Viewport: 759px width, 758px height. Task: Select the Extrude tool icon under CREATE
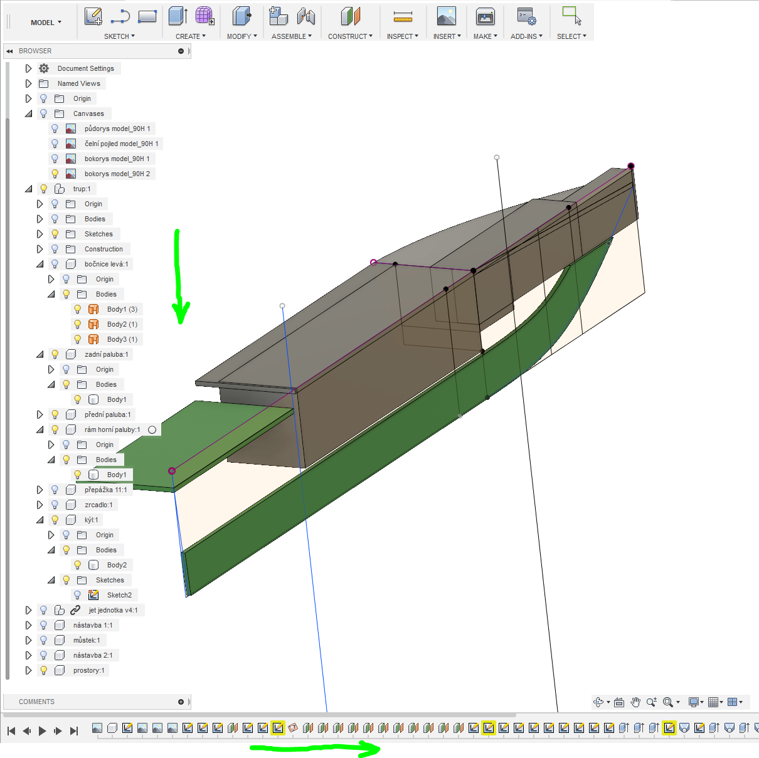pos(178,16)
